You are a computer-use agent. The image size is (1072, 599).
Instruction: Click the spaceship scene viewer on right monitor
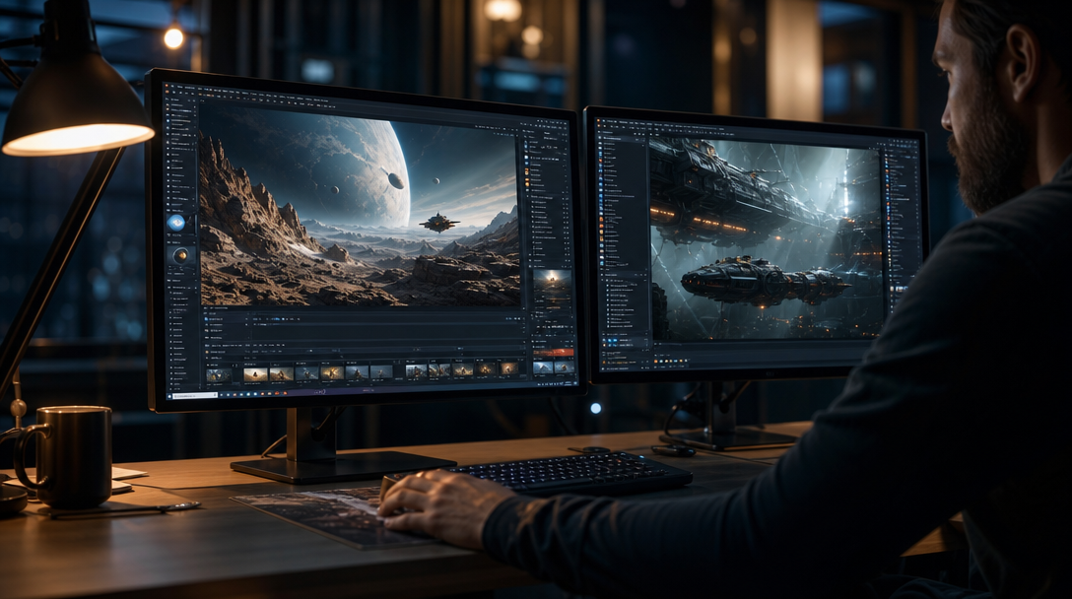pos(766,237)
